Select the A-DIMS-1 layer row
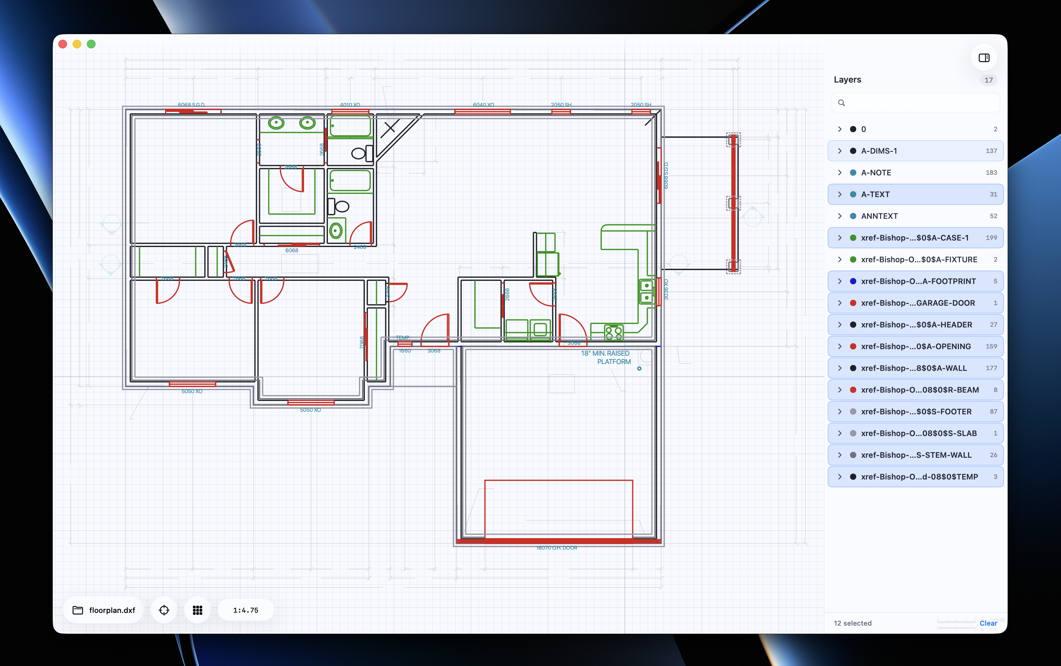 tap(915, 151)
